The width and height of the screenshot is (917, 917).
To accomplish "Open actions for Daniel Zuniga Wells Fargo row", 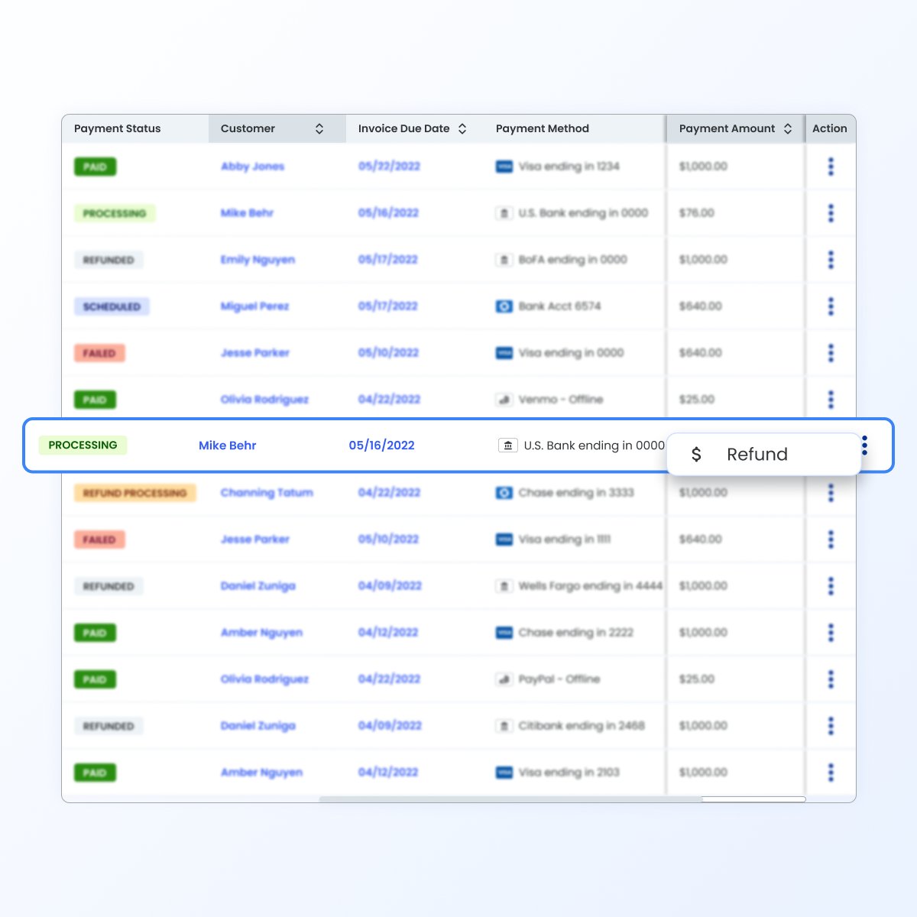I will tap(831, 586).
